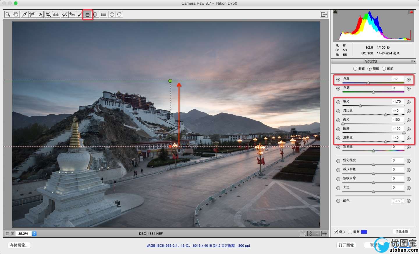Toggle full screen mode icon
The width and height of the screenshot is (419, 254).
[324, 14]
